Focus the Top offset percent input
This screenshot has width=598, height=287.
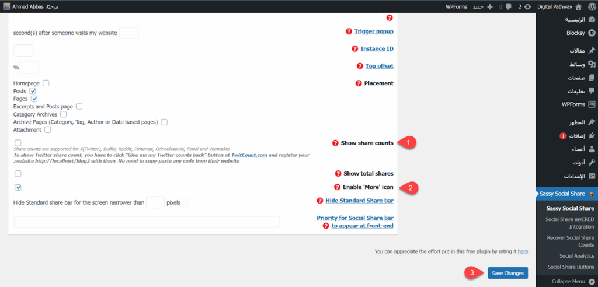pyautogui.click(x=29, y=68)
